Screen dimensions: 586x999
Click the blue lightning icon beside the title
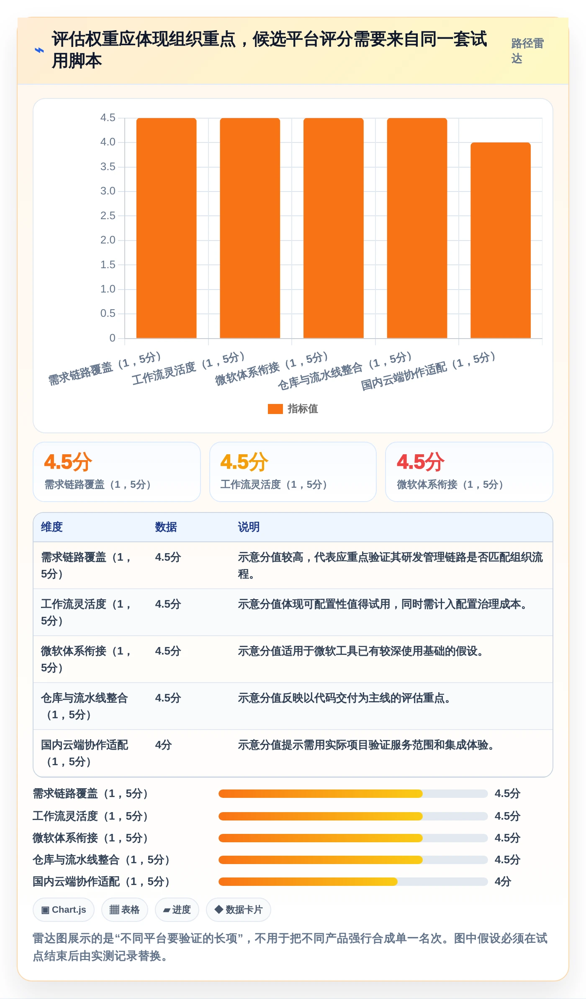39,50
